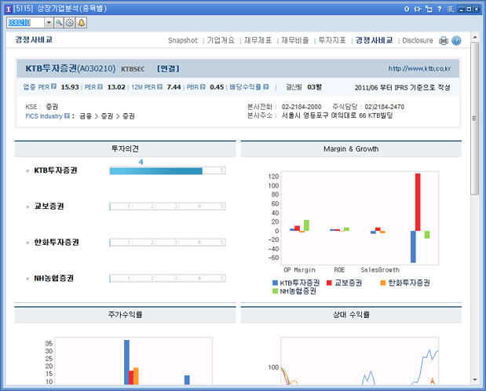Viewport: 486px width, 391px height.
Task: Click the title bar question mark icon
Action: [440, 9]
